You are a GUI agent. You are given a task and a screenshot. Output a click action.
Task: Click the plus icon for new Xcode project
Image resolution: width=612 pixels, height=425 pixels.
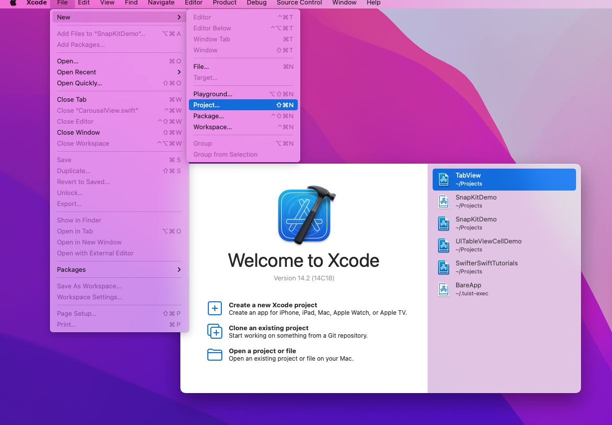coord(215,308)
